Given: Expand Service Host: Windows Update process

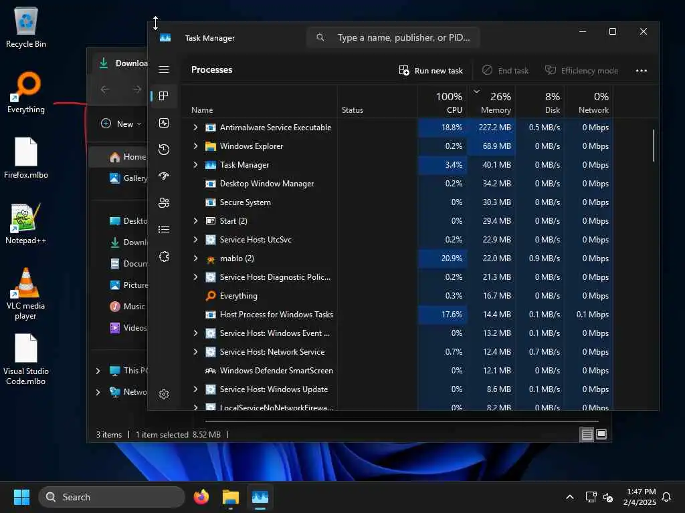Looking at the screenshot, I should [195, 389].
